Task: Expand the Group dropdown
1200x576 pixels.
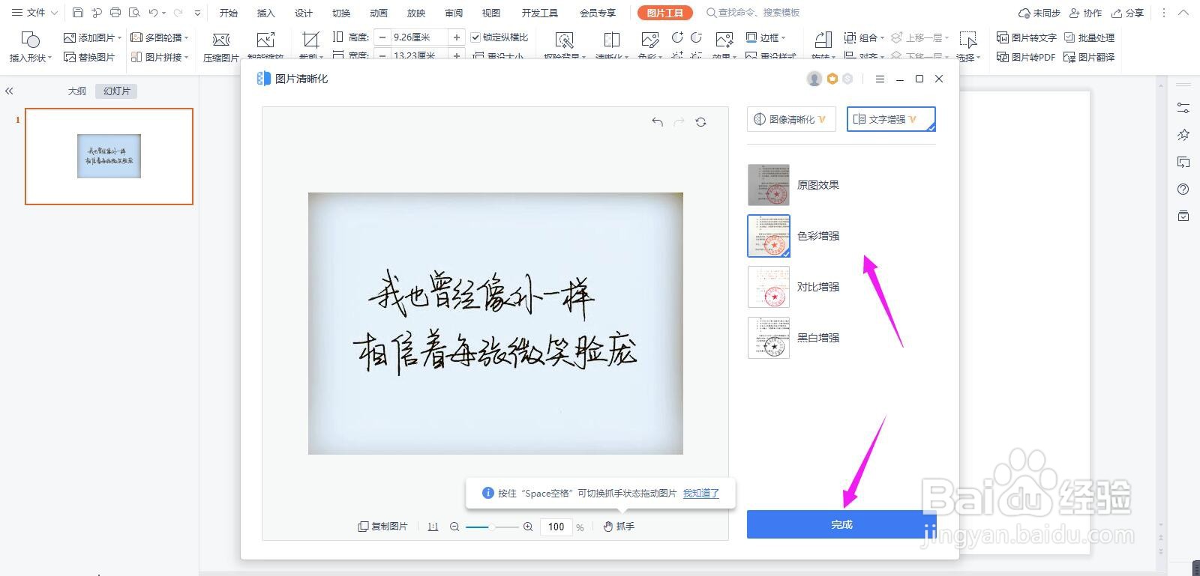Action: [x=882, y=37]
